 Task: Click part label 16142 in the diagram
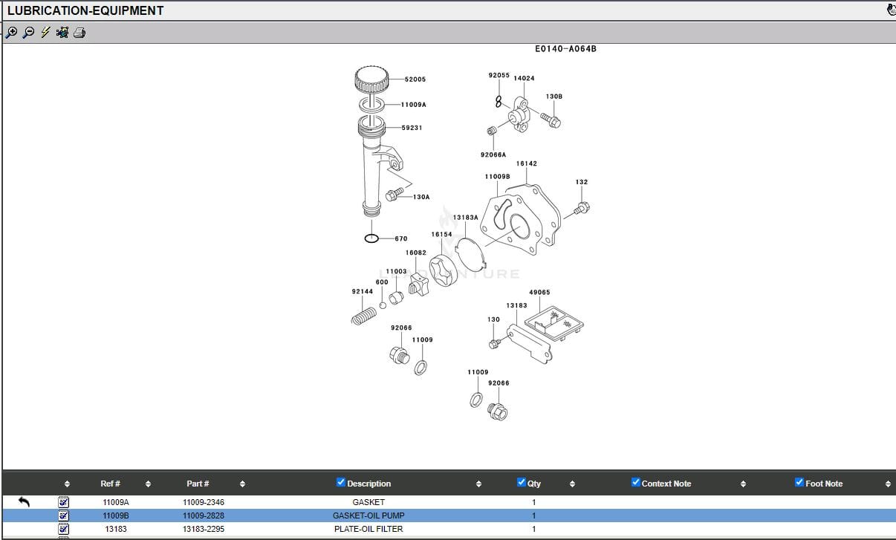[x=526, y=163]
